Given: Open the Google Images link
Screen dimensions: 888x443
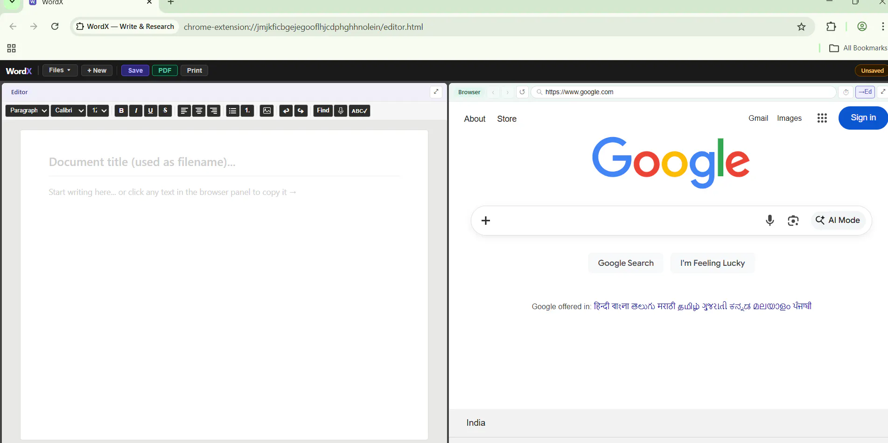Looking at the screenshot, I should (789, 118).
